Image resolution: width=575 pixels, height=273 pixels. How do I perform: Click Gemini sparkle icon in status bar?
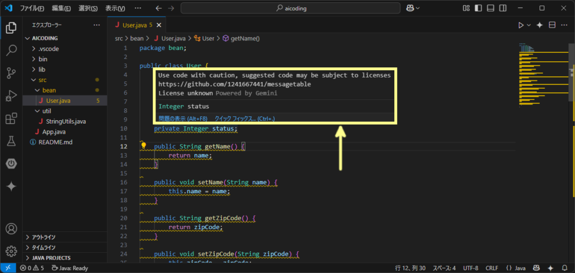click(550, 269)
